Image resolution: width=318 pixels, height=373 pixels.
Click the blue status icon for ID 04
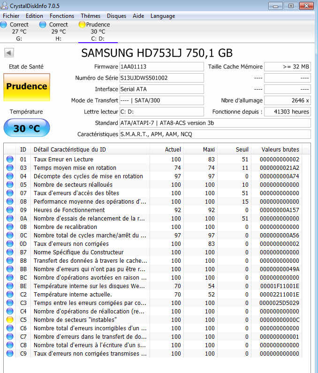click(10, 176)
